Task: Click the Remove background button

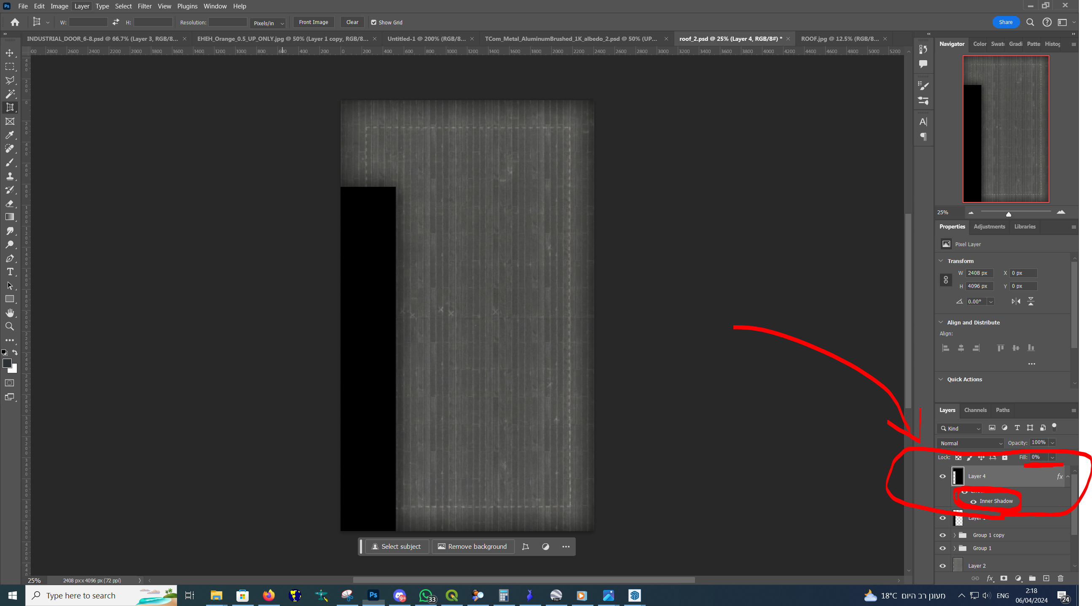Action: (x=472, y=546)
